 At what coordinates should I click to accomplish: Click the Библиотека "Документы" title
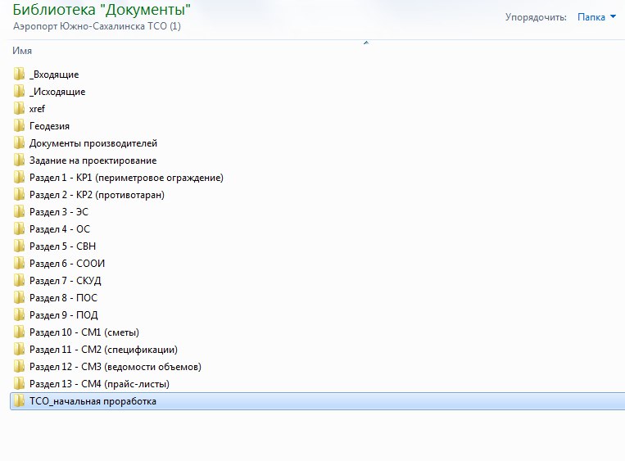click(x=102, y=9)
